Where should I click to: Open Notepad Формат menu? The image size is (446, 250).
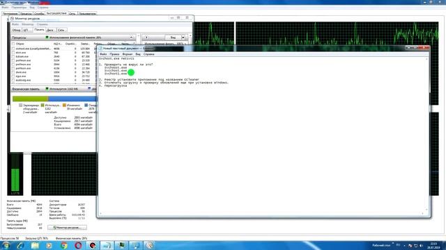[x=128, y=54]
